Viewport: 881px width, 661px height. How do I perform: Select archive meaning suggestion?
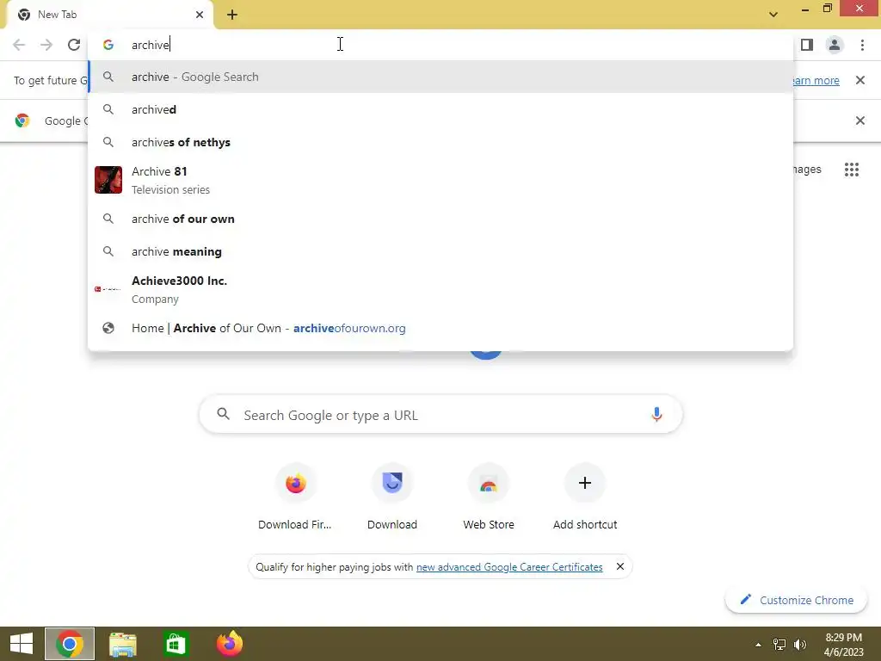point(441,251)
